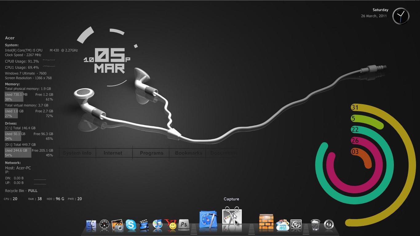Click the Saturday day label
Viewport: 420px width, 236px height.
380,10
